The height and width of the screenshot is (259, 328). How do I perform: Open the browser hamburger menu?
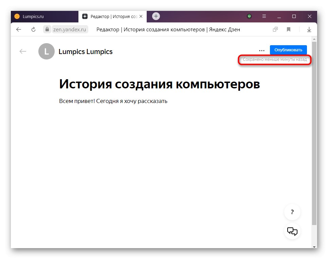(x=263, y=16)
